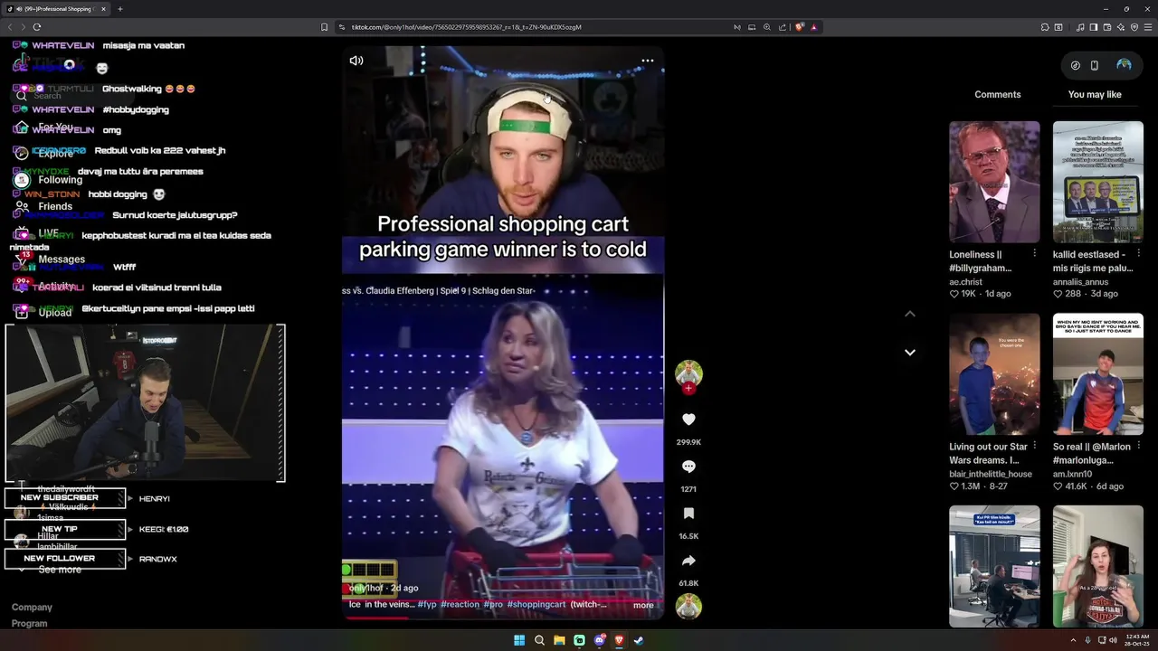Click the circular icon beside phone icon
Image resolution: width=1158 pixels, height=651 pixels.
point(1075,65)
